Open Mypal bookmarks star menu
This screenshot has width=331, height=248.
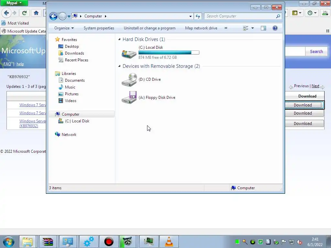[297, 13]
